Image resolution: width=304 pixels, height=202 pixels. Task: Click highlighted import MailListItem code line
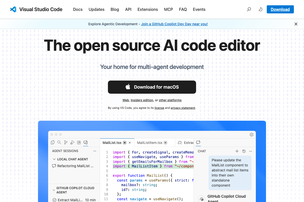click(x=153, y=166)
